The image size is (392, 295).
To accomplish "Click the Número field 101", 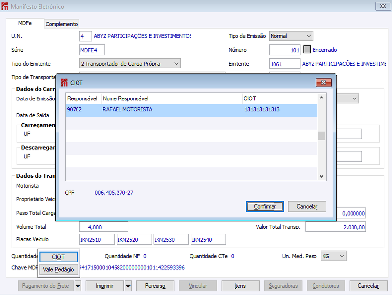I will (284, 50).
